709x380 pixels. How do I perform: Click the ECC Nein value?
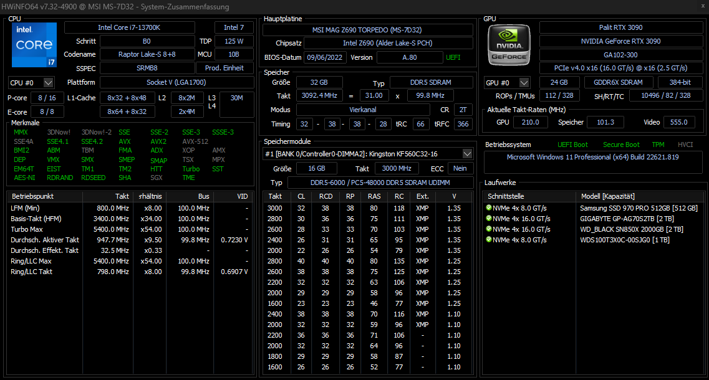(x=460, y=169)
